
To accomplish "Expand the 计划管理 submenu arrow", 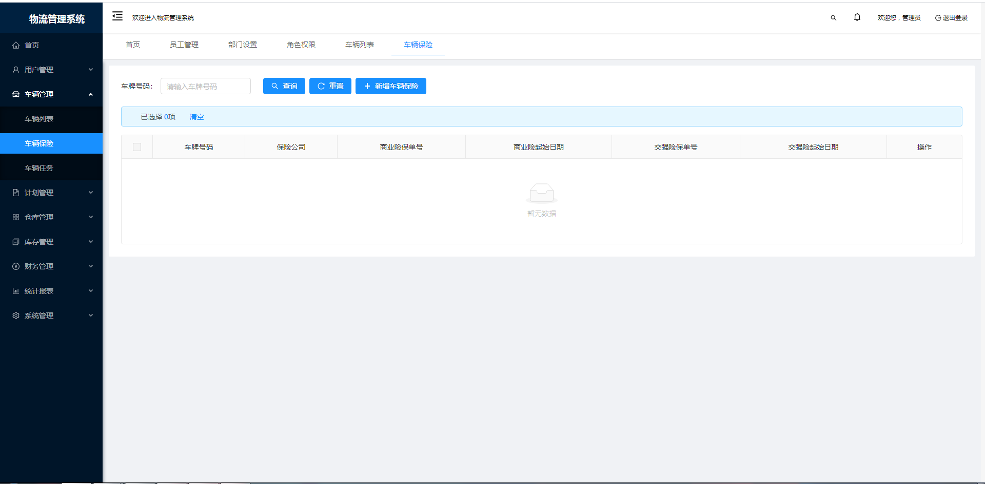I will [91, 193].
